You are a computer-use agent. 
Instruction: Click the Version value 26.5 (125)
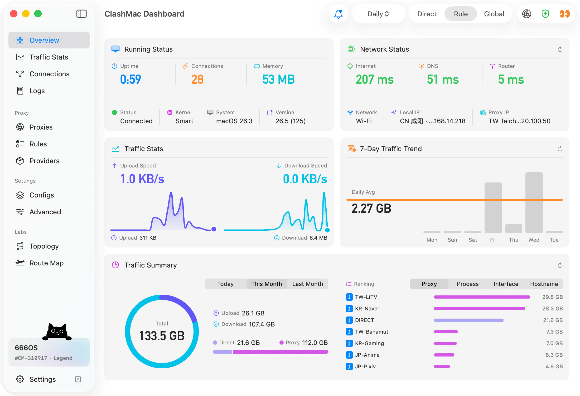(x=291, y=121)
